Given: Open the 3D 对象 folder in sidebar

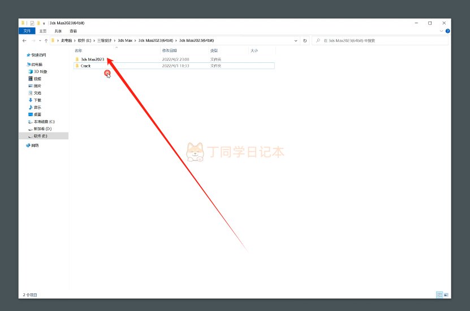Looking at the screenshot, I should pyautogui.click(x=40, y=71).
